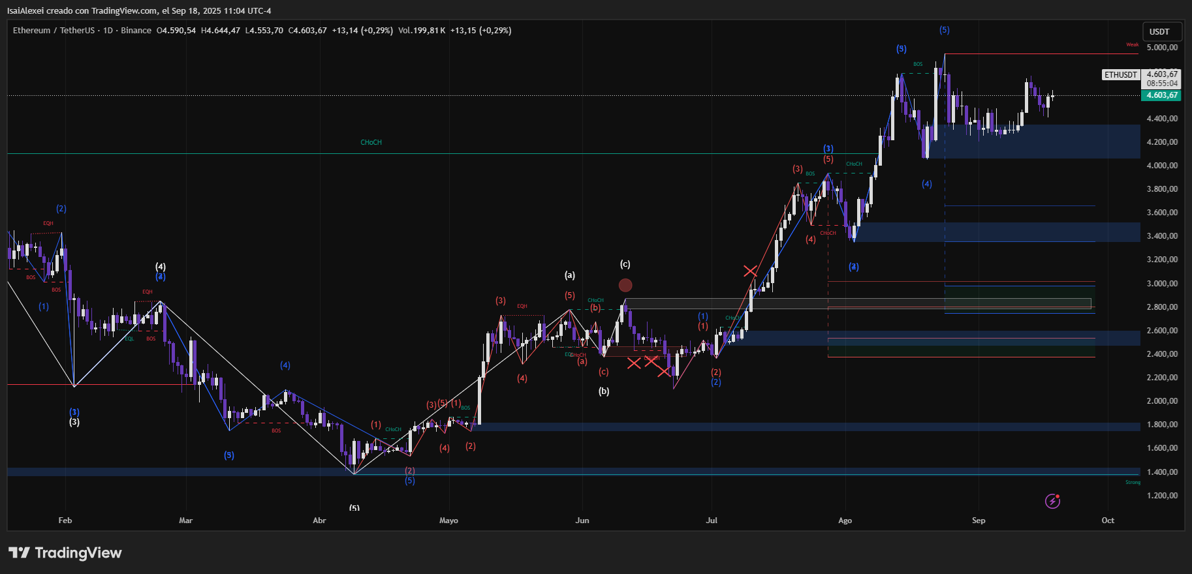Click the TradingView logo at bottom left
Viewport: 1192px width, 574px height.
[65, 553]
